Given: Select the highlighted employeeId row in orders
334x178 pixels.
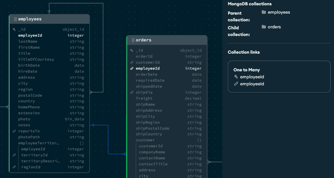Looking at the screenshot, I should click(x=166, y=69).
